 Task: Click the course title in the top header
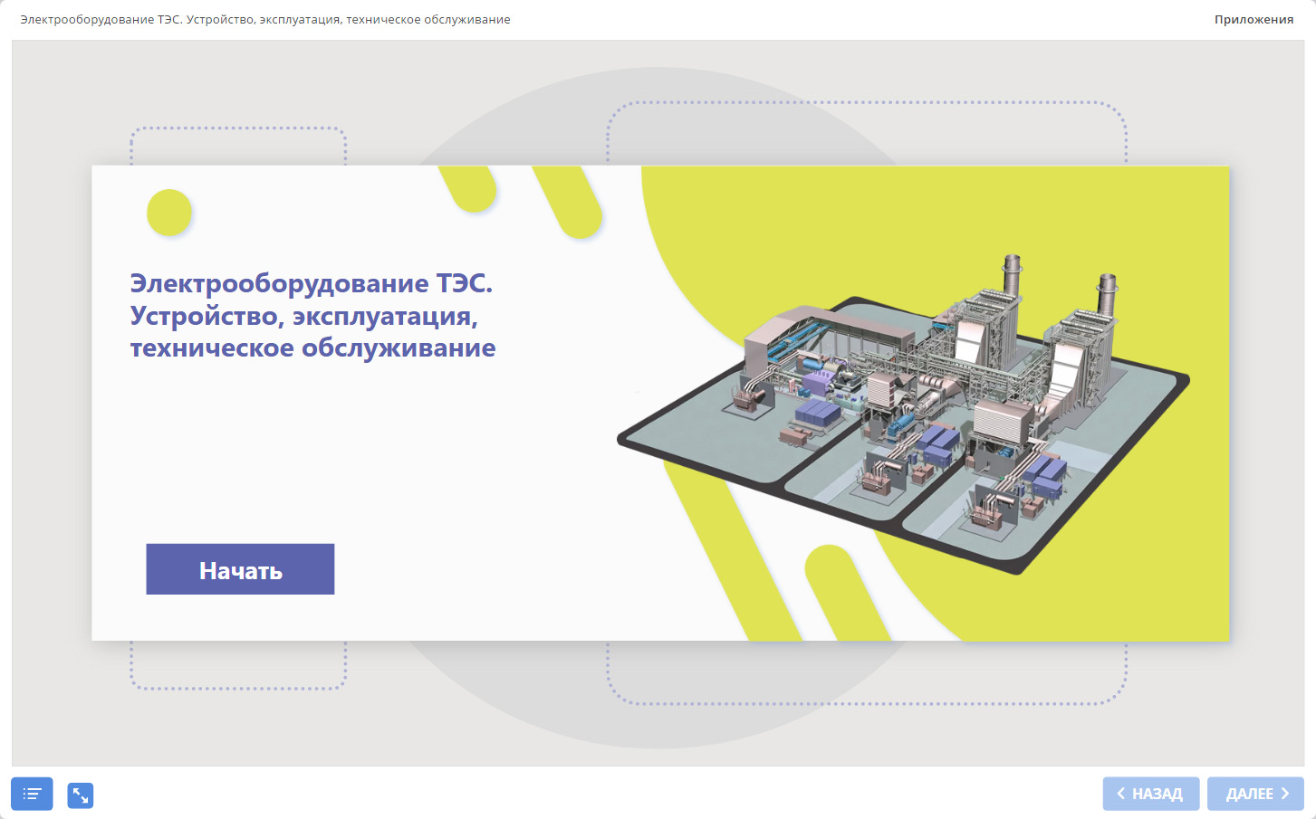[x=265, y=19]
